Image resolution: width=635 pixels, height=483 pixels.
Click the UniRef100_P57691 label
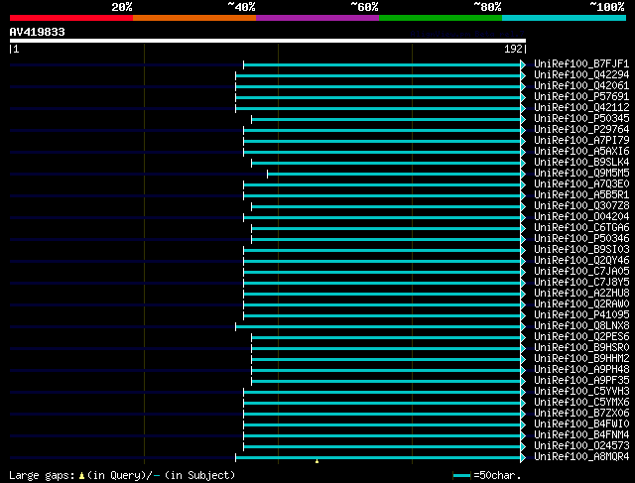coord(581,97)
